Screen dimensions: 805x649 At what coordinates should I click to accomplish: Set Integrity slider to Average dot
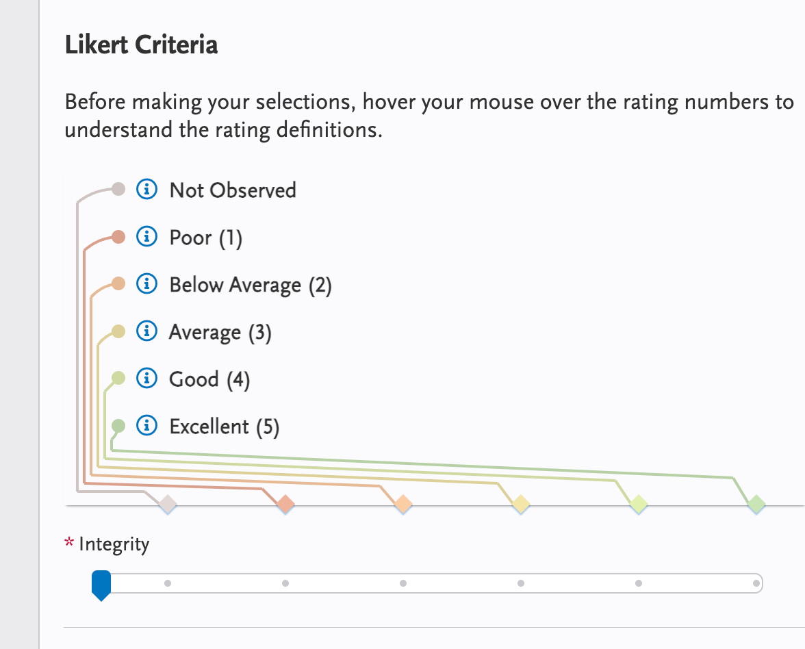[521, 583]
